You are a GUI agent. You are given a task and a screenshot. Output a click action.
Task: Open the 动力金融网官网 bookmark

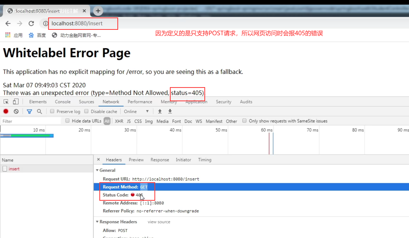pyautogui.click(x=76, y=35)
